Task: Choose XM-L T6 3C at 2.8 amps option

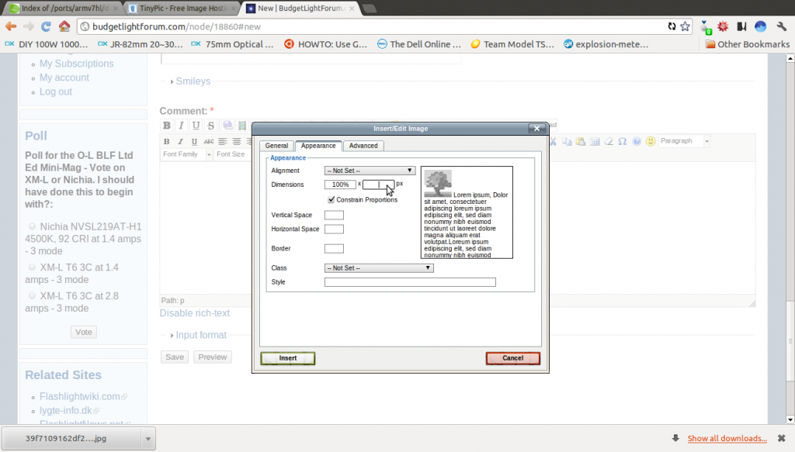Action: (32, 295)
